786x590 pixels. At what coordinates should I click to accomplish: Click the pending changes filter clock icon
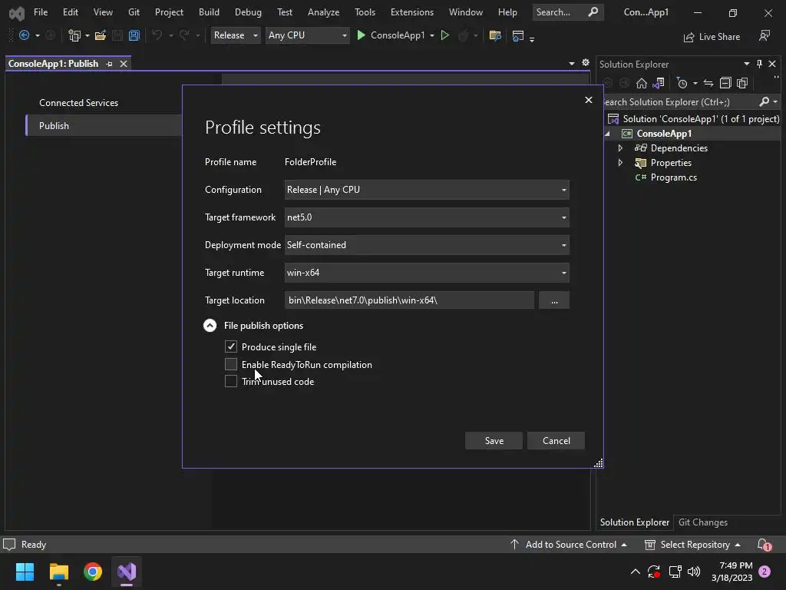(682, 83)
